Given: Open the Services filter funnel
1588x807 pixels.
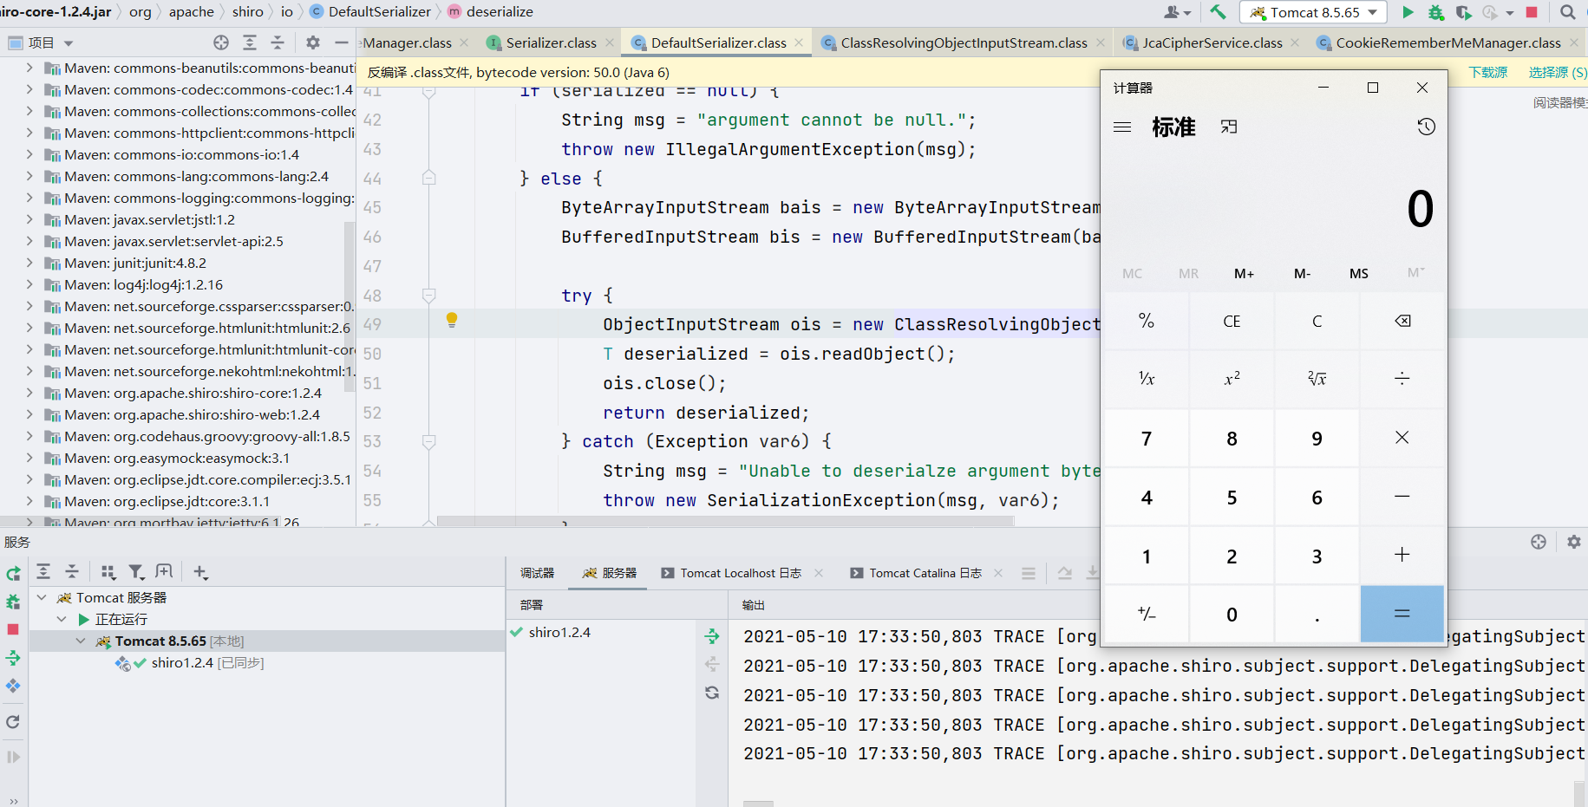Looking at the screenshot, I should tap(136, 572).
